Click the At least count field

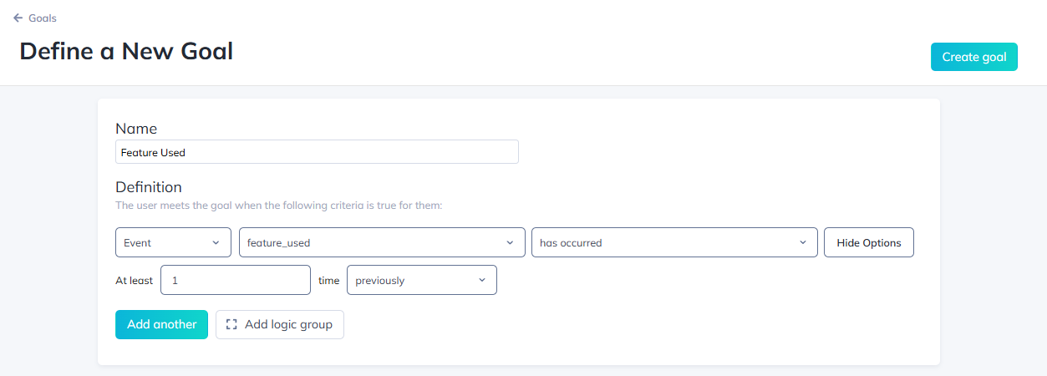(235, 280)
